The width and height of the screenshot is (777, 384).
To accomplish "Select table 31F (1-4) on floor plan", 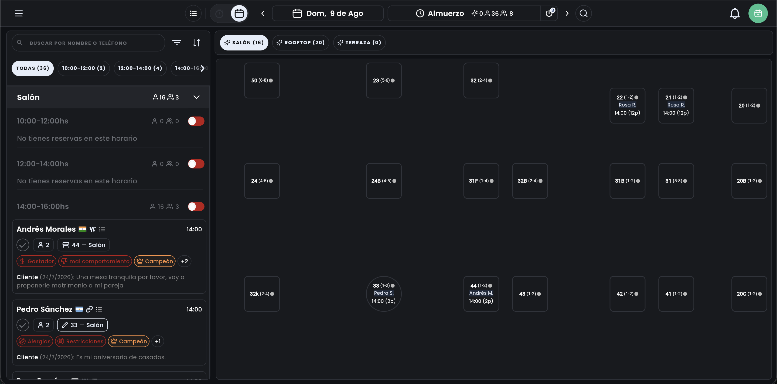I will 481,181.
